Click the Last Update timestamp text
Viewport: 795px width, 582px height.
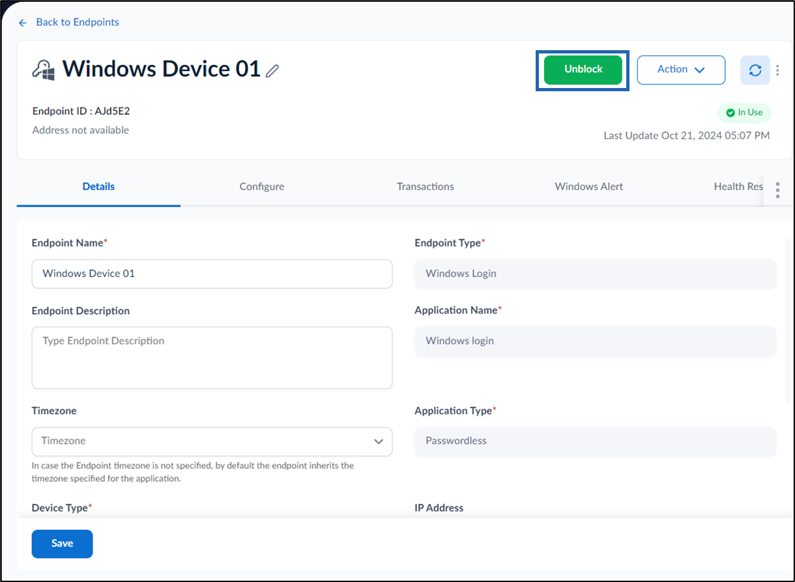coord(687,136)
